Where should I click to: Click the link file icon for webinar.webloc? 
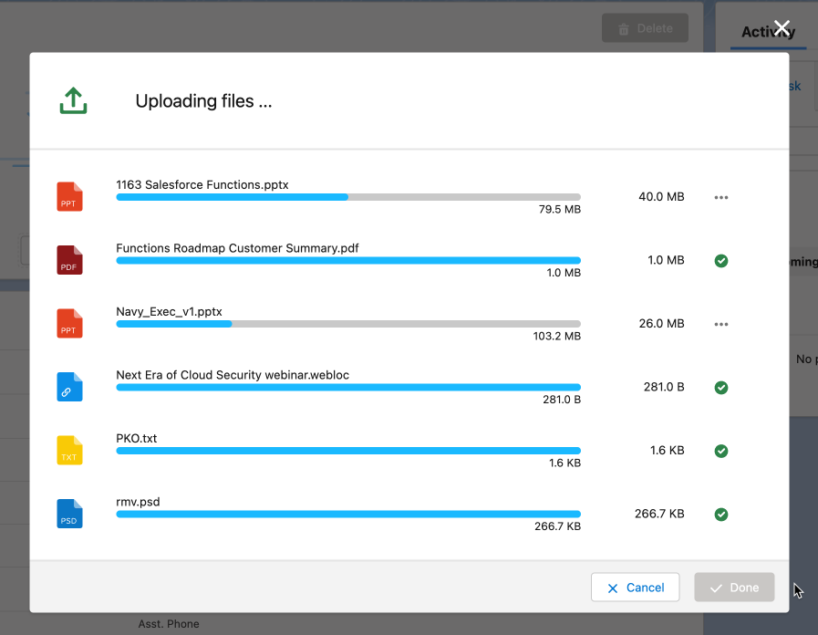point(69,387)
